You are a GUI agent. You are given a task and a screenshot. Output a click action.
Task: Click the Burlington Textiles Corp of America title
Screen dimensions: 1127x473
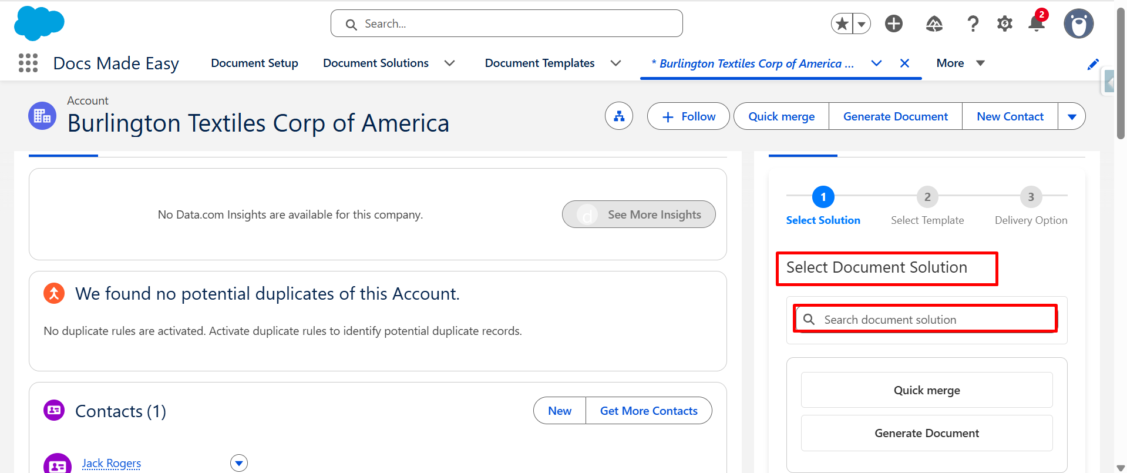pyautogui.click(x=258, y=123)
